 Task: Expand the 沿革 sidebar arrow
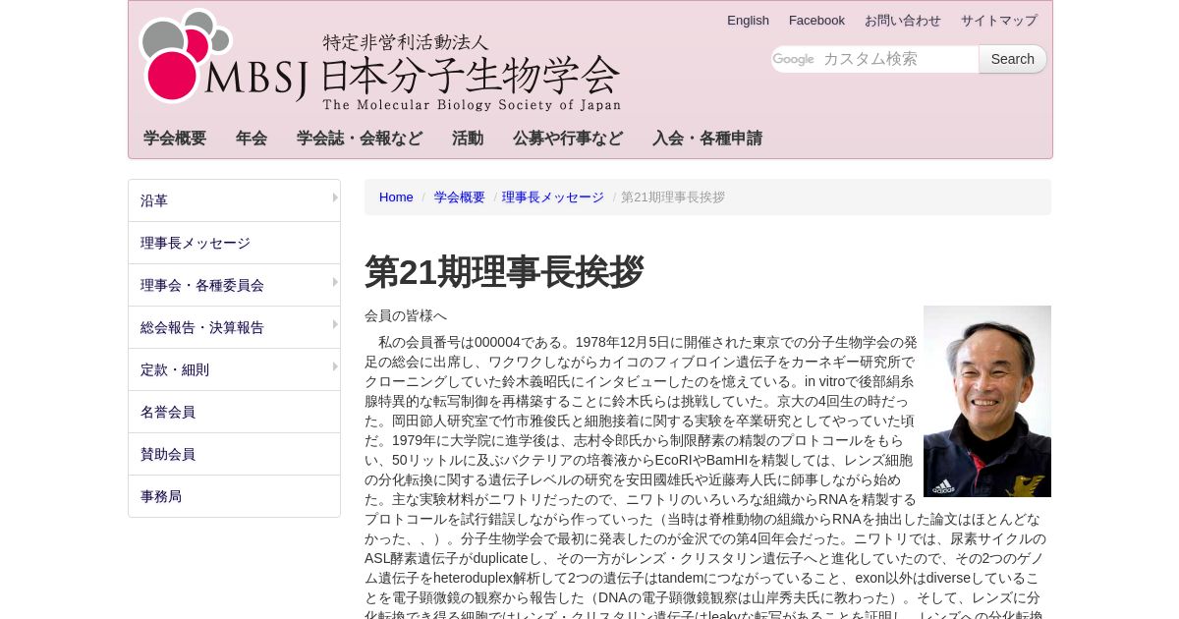334,197
